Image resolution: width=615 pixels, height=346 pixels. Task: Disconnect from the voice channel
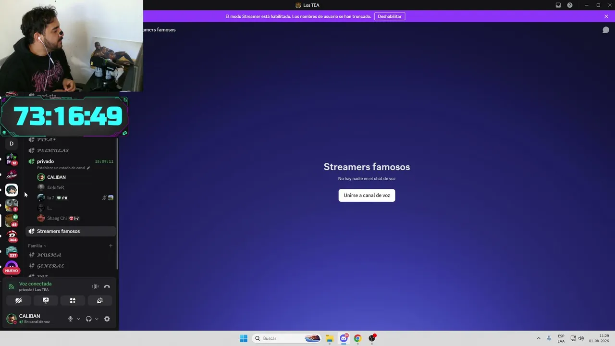[x=107, y=287]
